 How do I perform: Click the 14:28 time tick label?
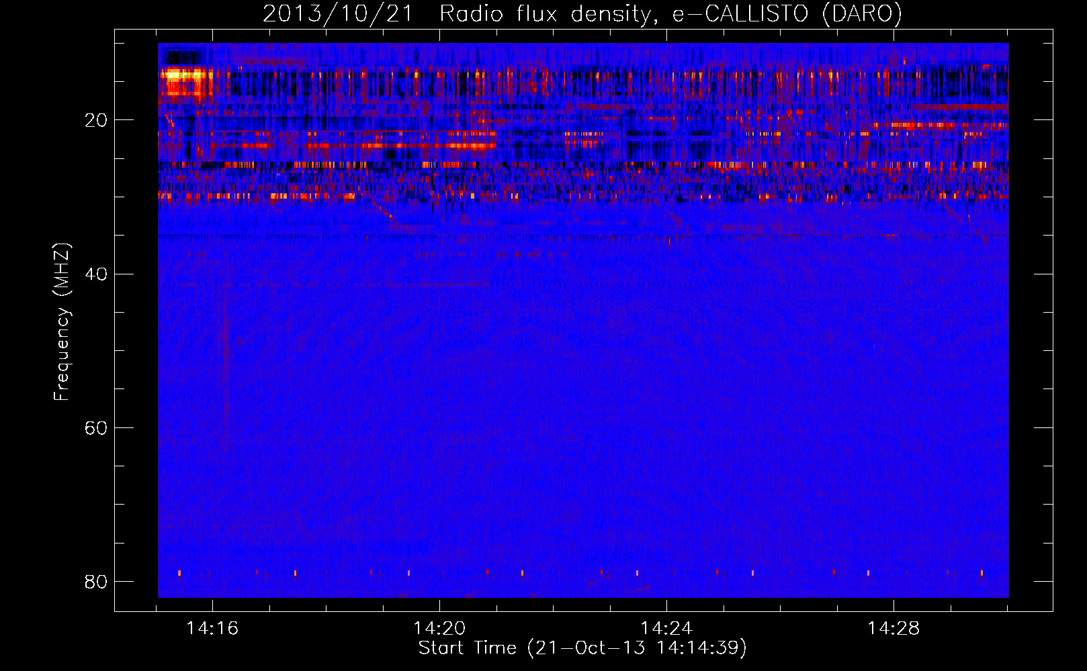pos(894,629)
